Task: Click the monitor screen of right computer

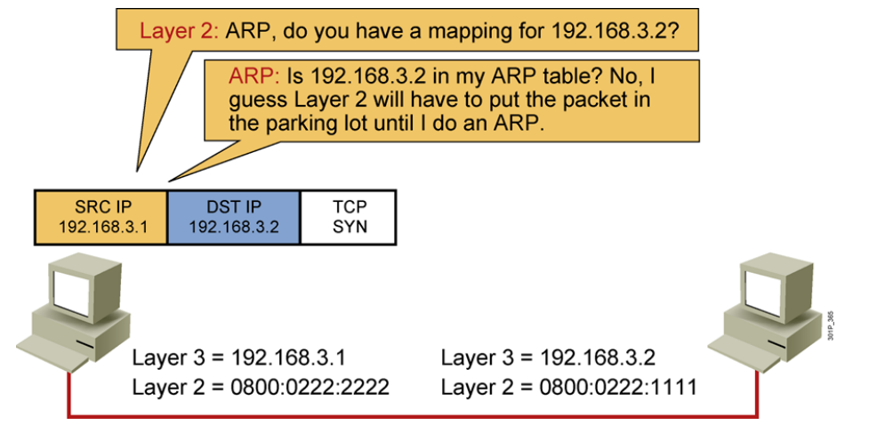Action: 764,293
